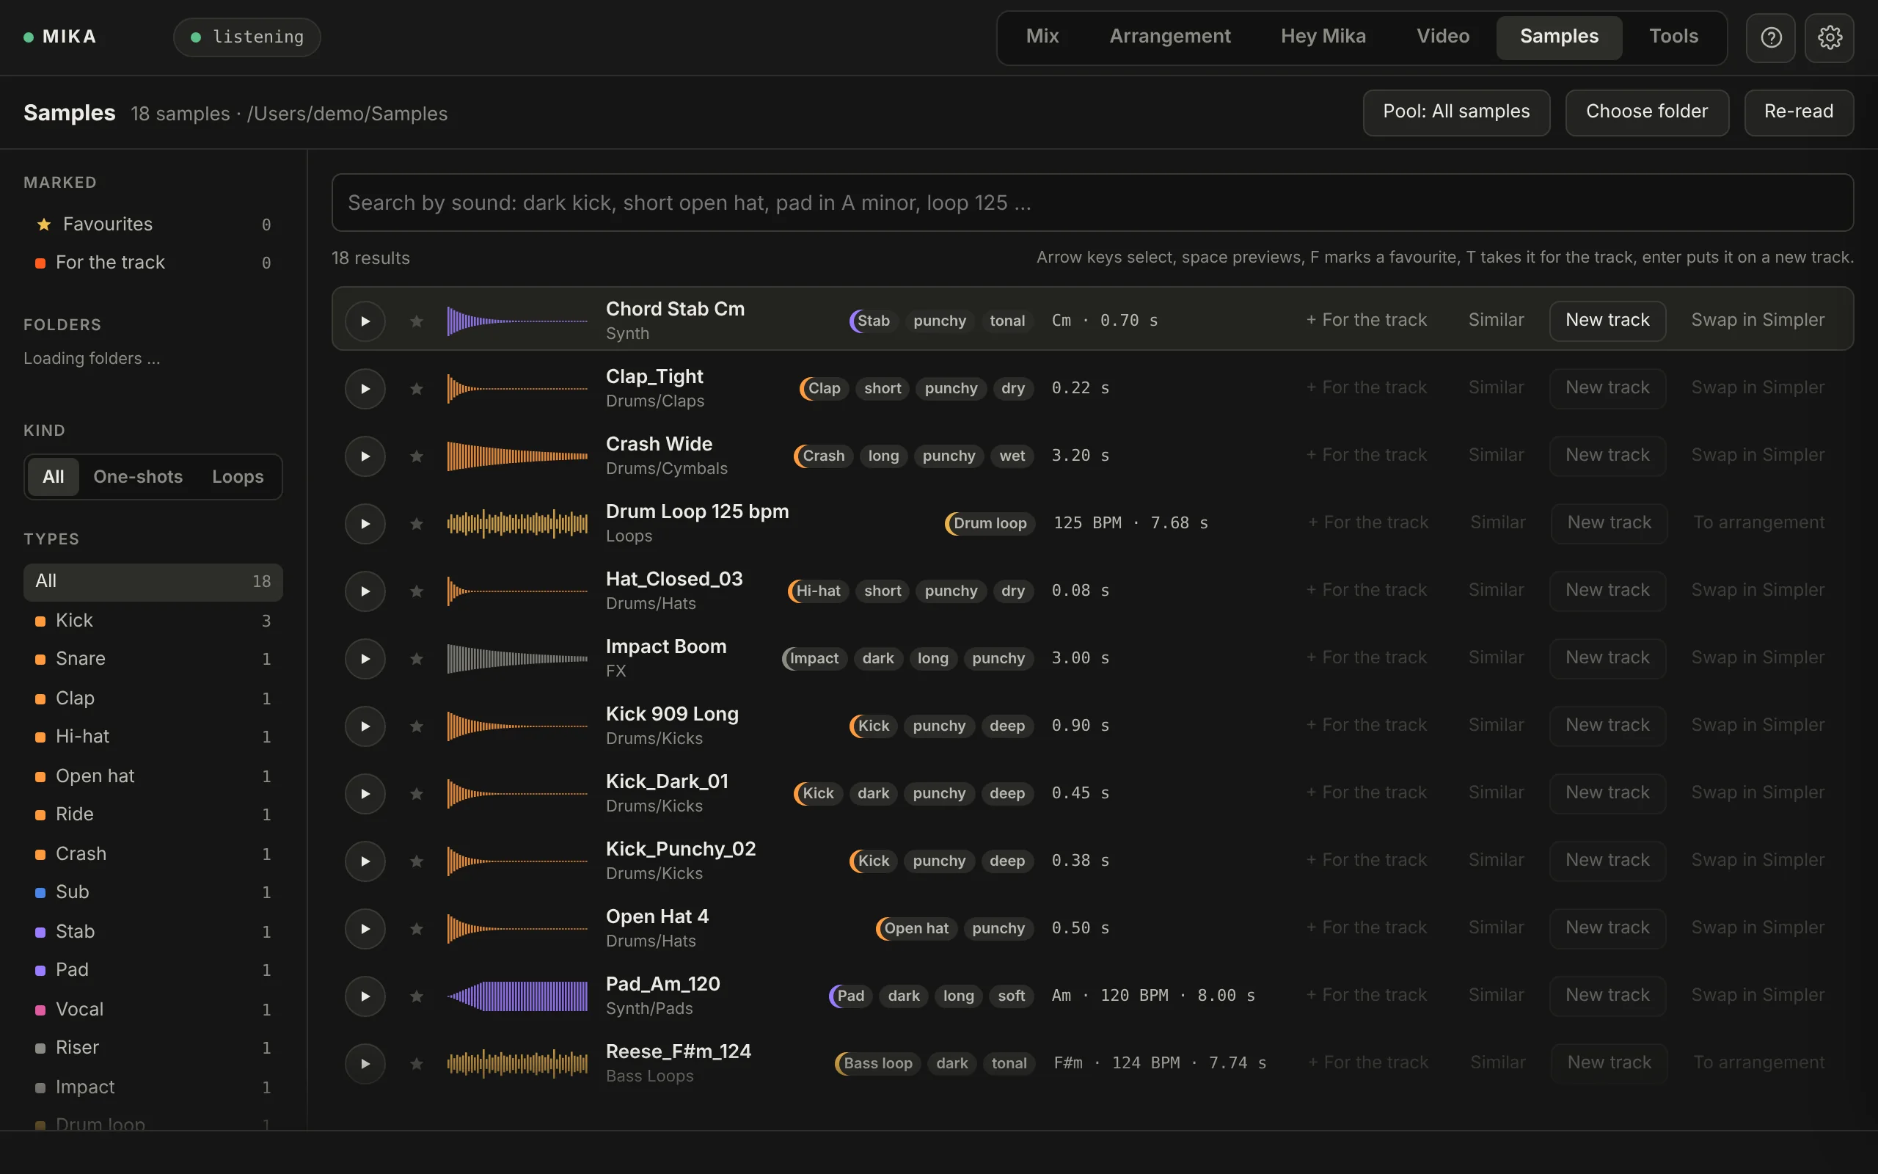Image resolution: width=1878 pixels, height=1174 pixels.
Task: Preview the Chord Stab Cm sample
Action: (365, 321)
